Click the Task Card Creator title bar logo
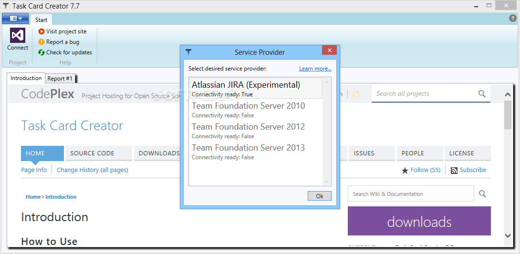This screenshot has width=520, height=254. click(x=6, y=6)
